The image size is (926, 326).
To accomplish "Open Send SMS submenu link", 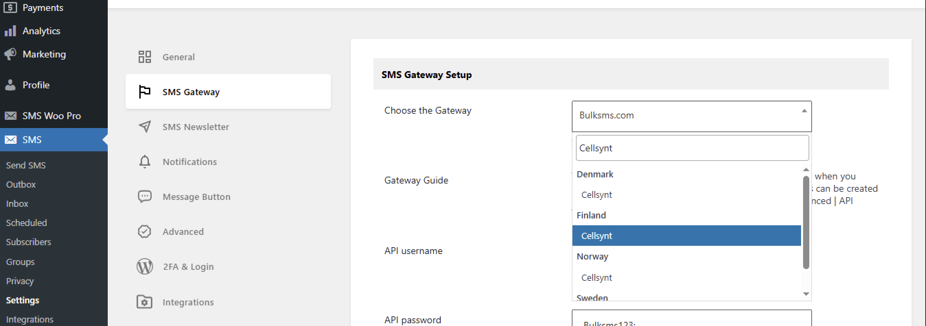I will [26, 165].
